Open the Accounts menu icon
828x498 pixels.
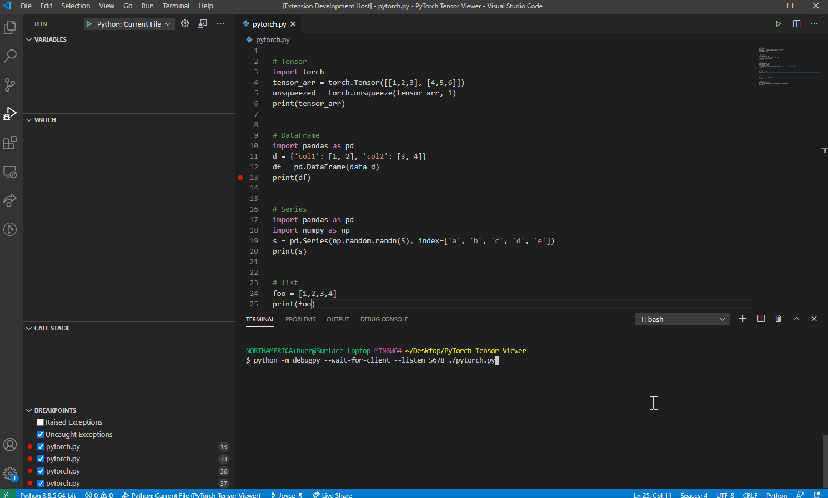coord(10,445)
